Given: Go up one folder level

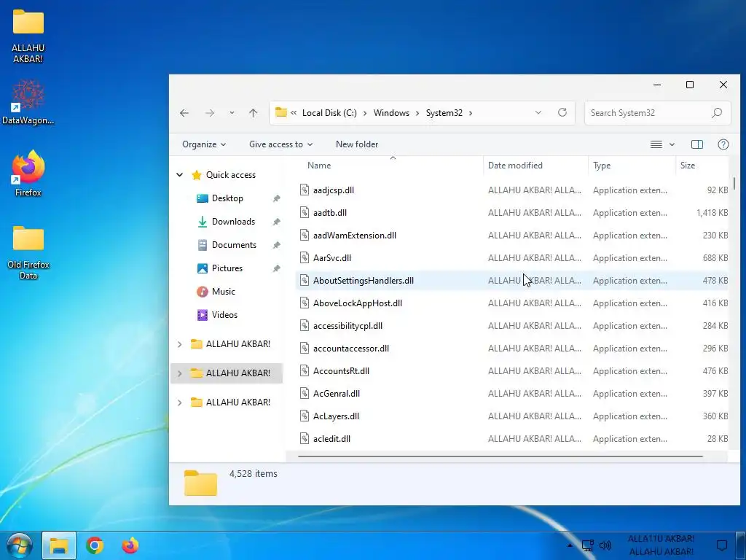Looking at the screenshot, I should [x=253, y=113].
